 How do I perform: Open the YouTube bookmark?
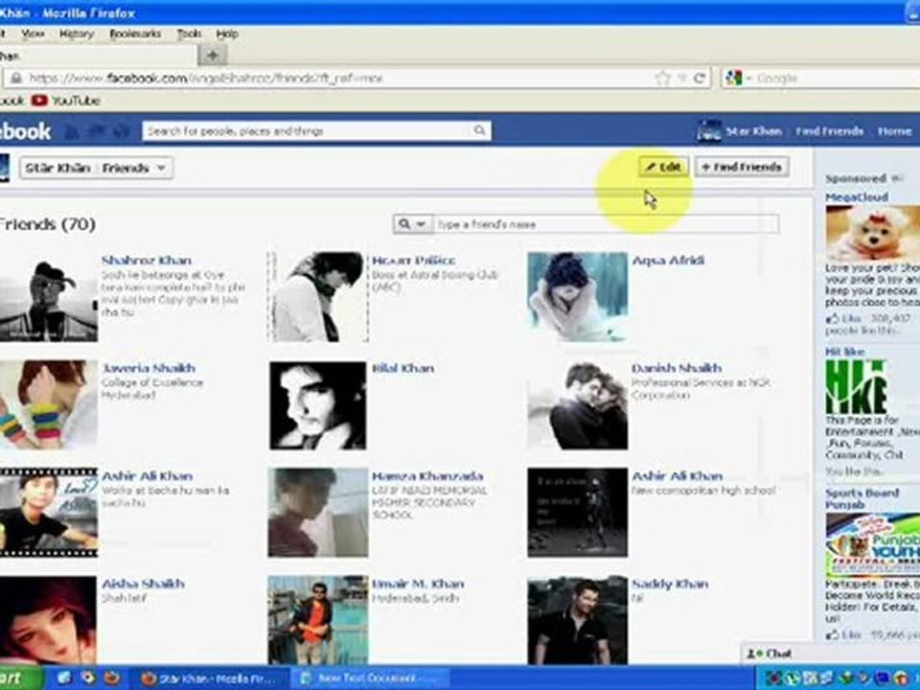pyautogui.click(x=66, y=101)
